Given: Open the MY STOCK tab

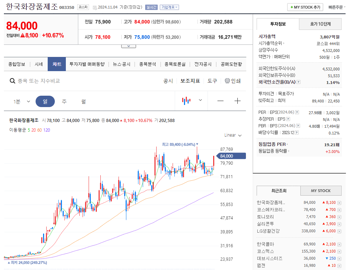Looking at the screenshot, I should [321, 191].
